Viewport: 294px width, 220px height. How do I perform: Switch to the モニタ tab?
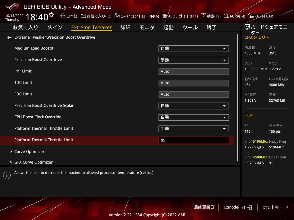[x=147, y=27]
